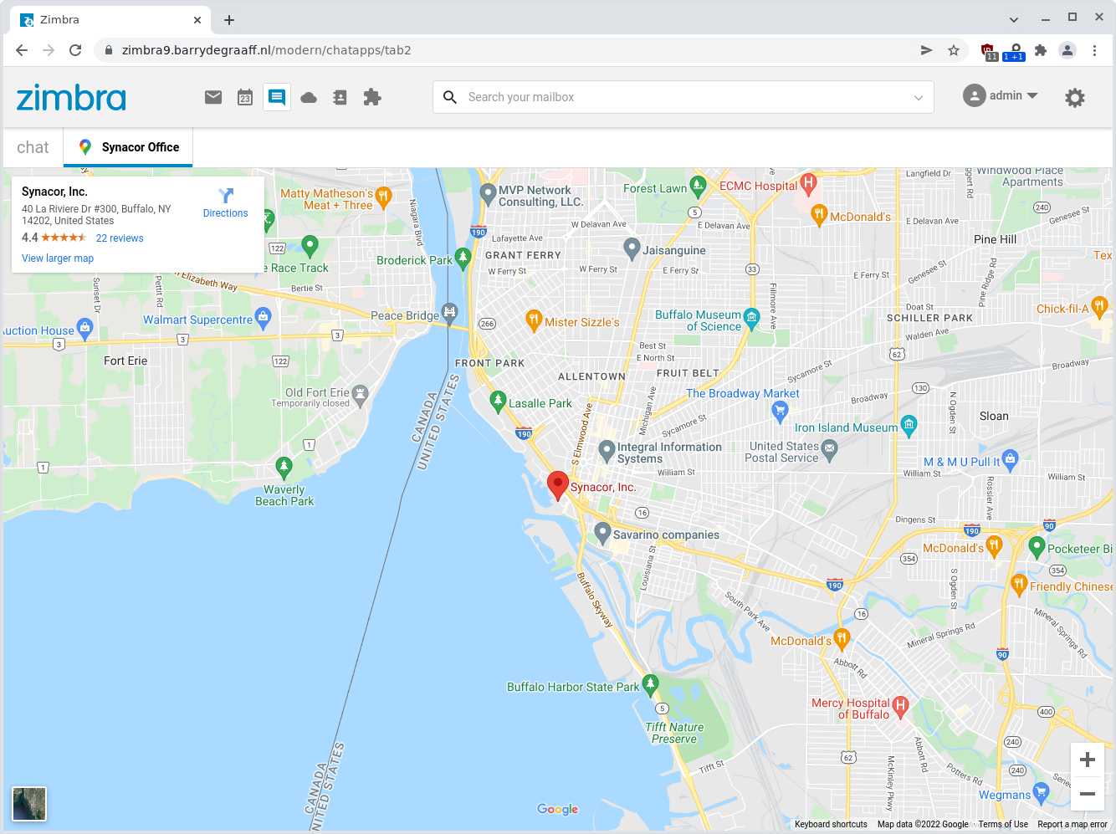Image resolution: width=1116 pixels, height=834 pixels.
Task: Focus the Search your mailbox field
Action: click(x=683, y=97)
